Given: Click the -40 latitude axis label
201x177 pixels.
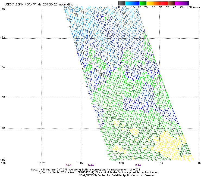Looking at the screenshot, I should tap(2, 160).
